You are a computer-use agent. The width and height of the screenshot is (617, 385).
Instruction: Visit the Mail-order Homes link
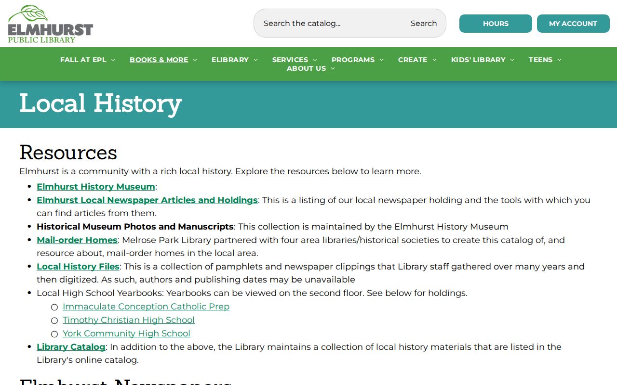[x=77, y=240]
